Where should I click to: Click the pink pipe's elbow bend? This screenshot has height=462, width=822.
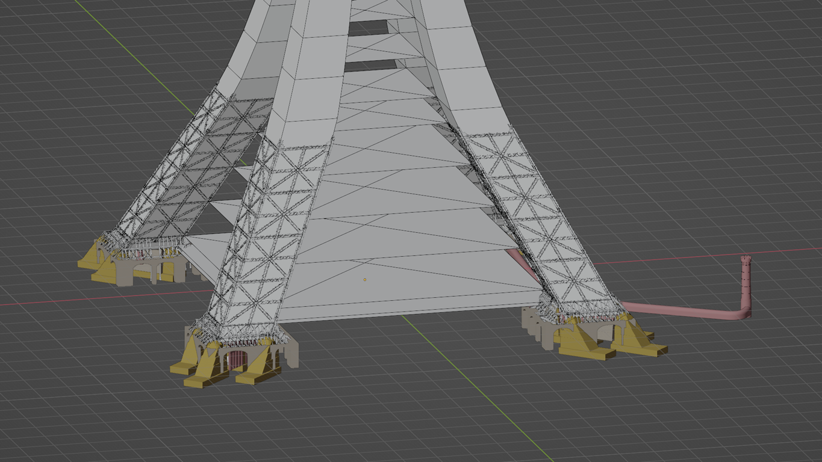[744, 312]
